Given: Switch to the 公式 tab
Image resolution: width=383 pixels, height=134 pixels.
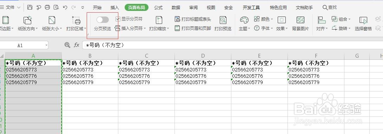Looking at the screenshot, I should coord(158,8).
